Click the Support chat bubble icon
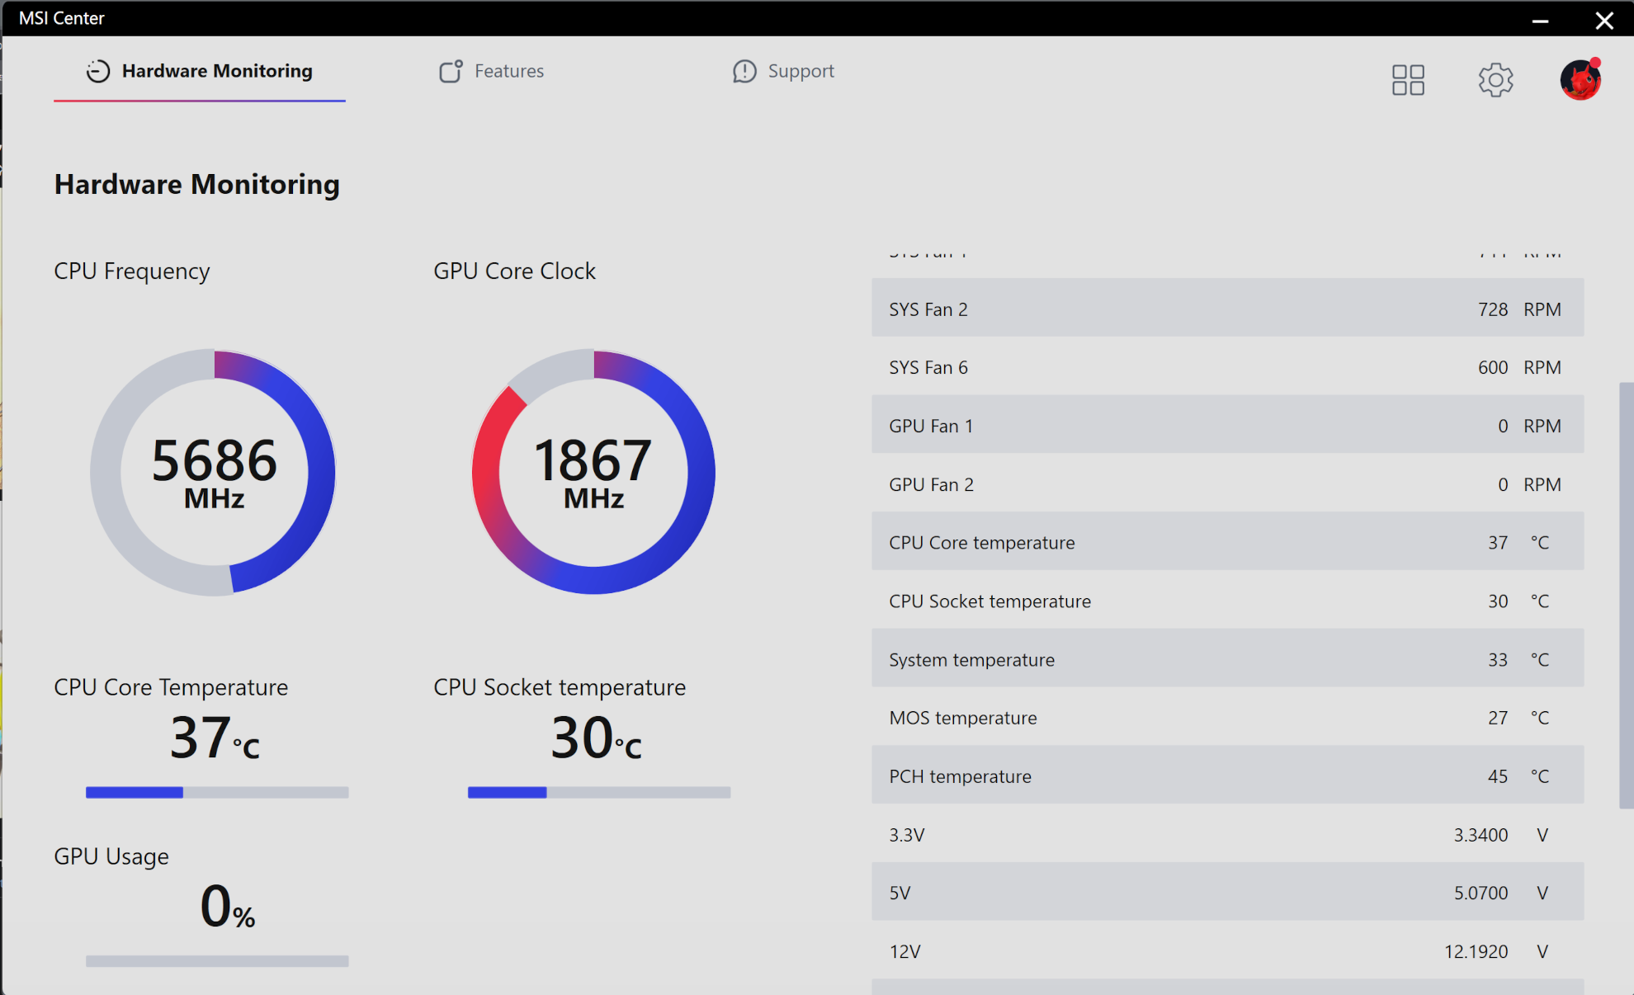 point(744,72)
